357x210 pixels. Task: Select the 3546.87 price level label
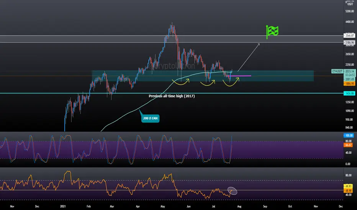(349, 36)
